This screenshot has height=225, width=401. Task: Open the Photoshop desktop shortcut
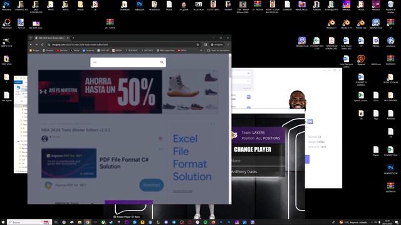[6, 6]
